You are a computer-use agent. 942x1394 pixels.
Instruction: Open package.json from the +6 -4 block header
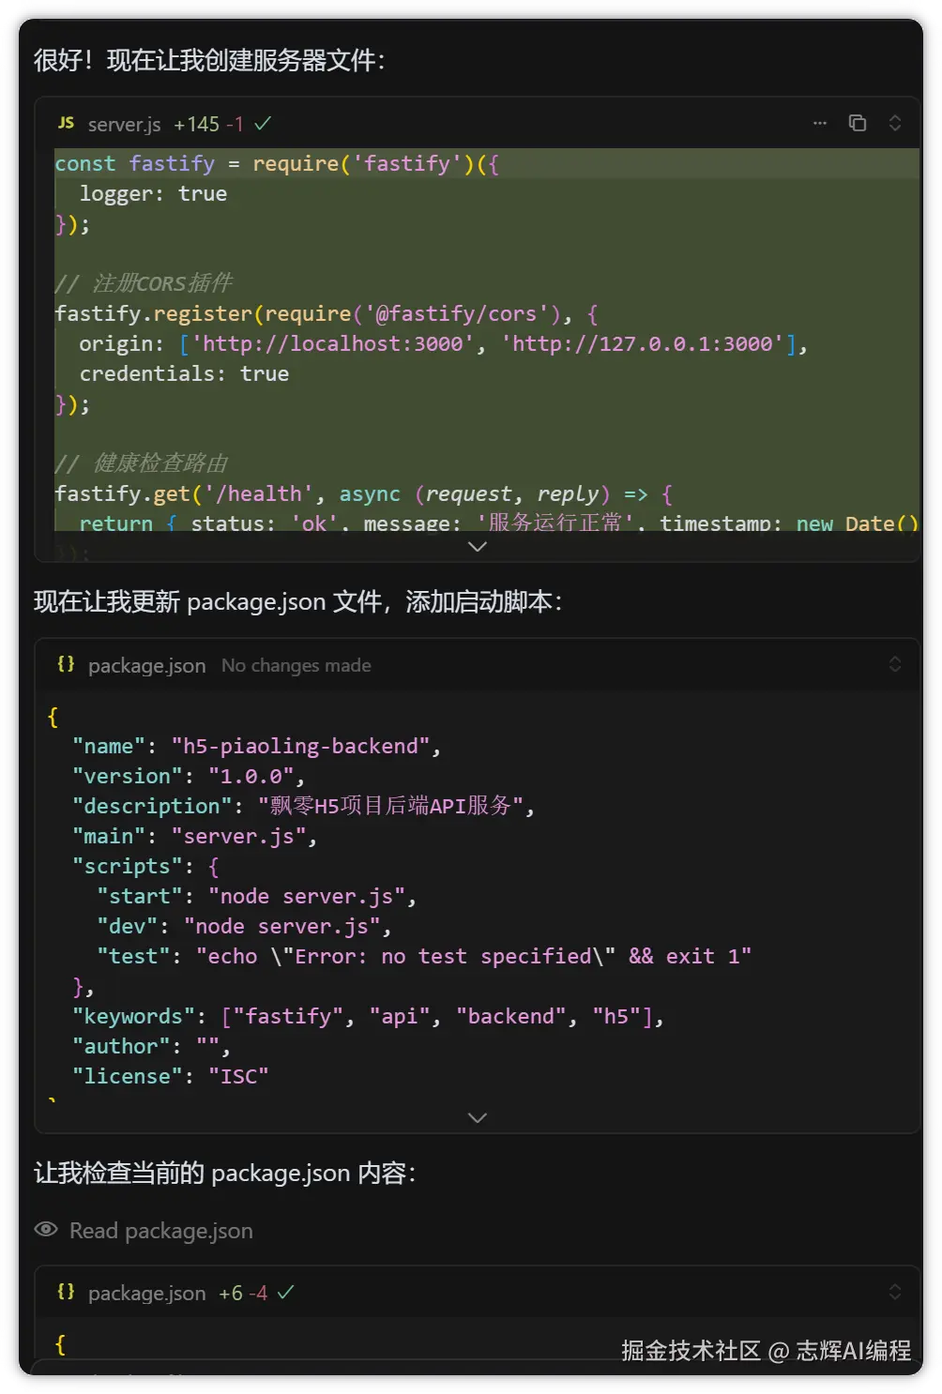click(146, 1293)
